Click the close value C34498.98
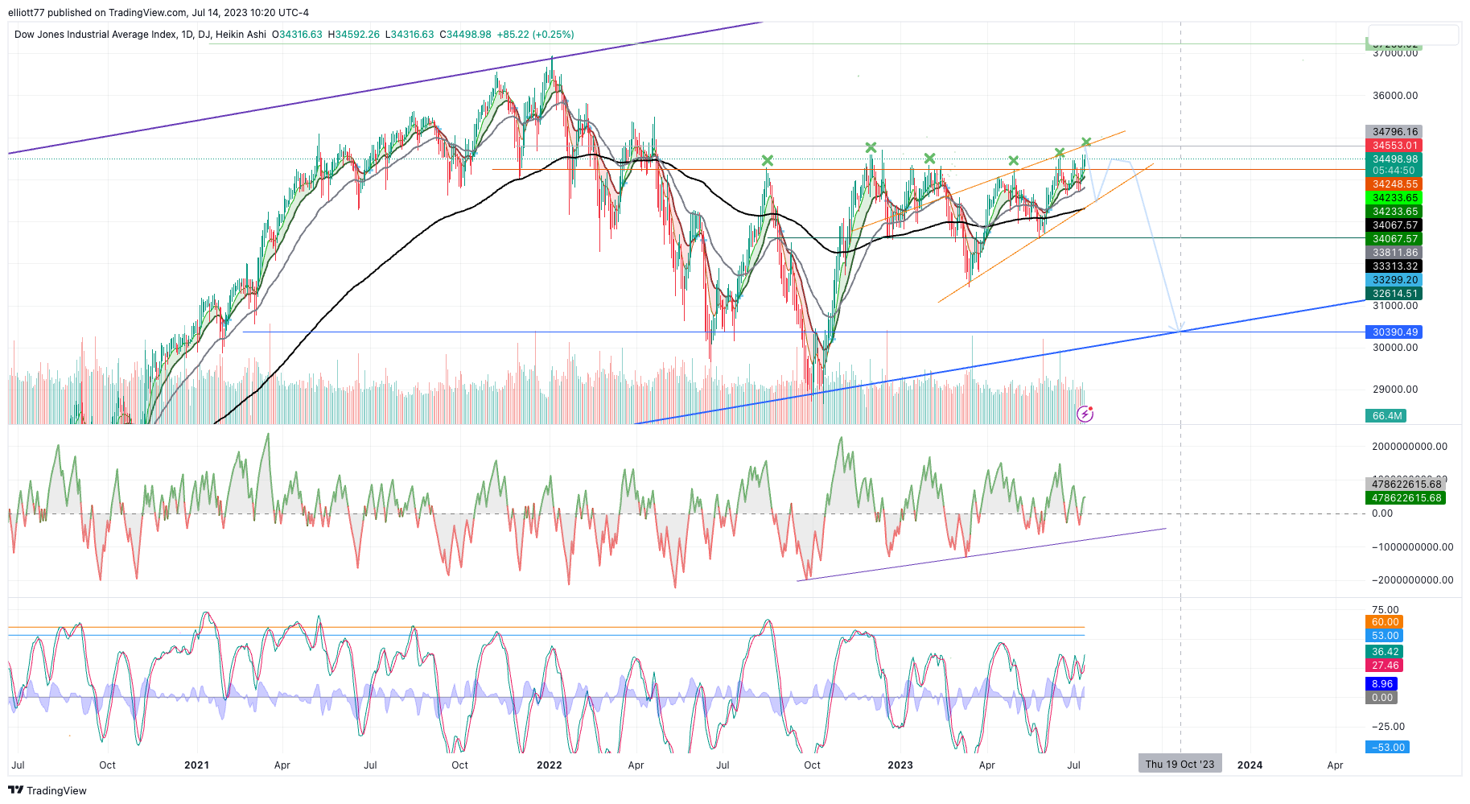Screen dimensions: 1470x804 465,35
